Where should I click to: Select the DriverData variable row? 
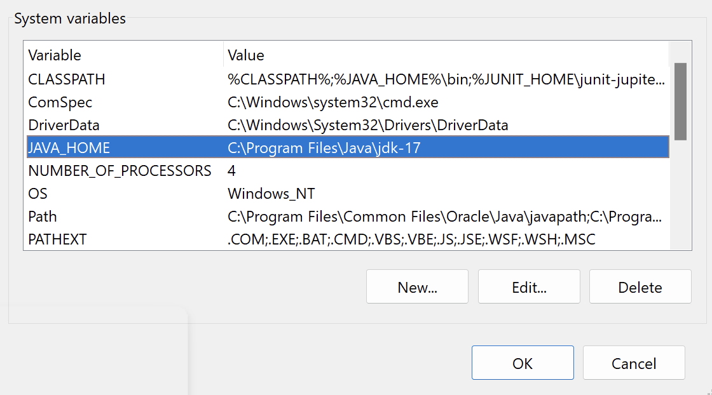pos(348,124)
